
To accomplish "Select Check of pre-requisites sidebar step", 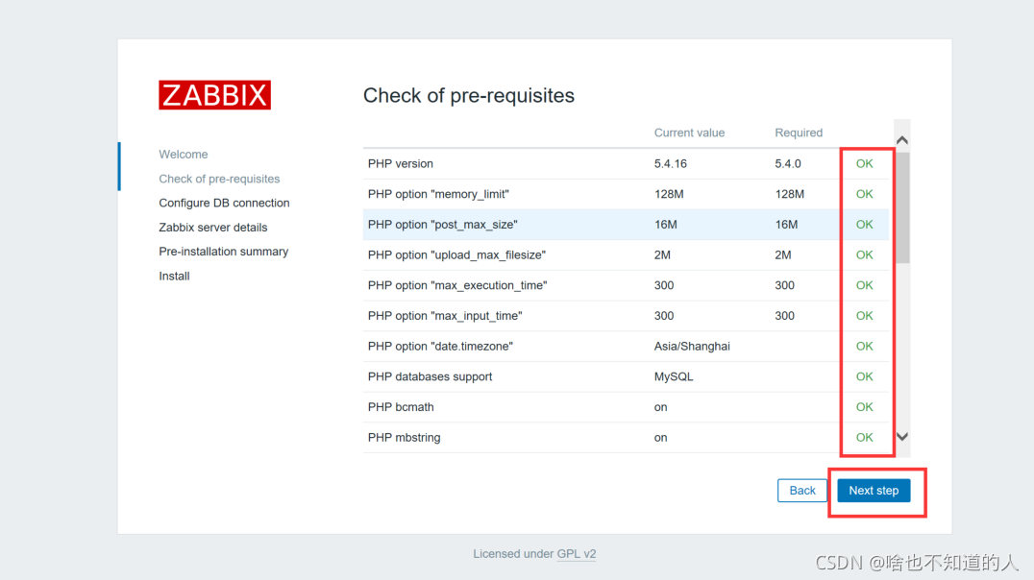I will point(219,179).
